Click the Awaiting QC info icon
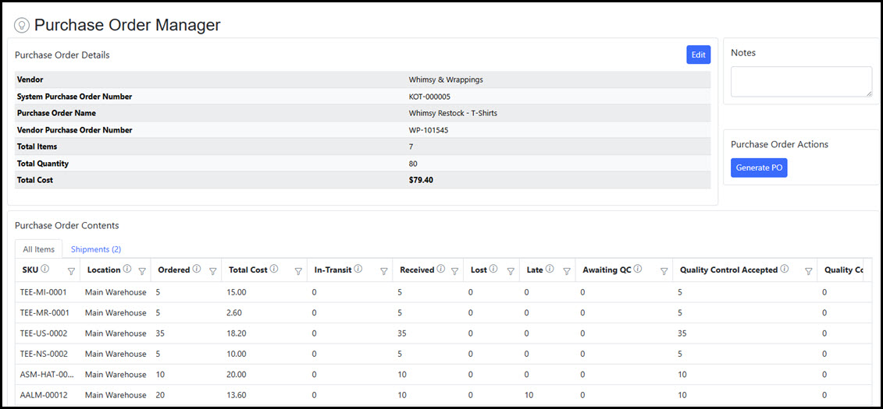 (x=638, y=270)
